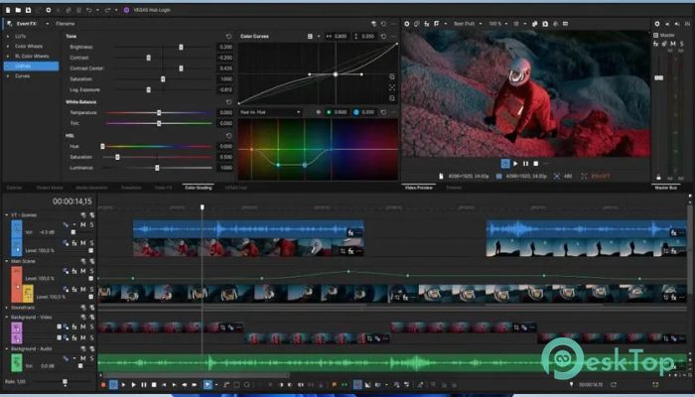This screenshot has height=397, width=695.
Task: Open Video Preview properties gear
Action: click(x=406, y=24)
